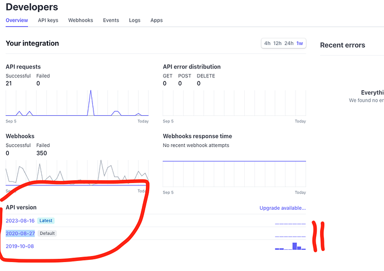
Task: Click the Webhooks section heading
Action: click(20, 136)
